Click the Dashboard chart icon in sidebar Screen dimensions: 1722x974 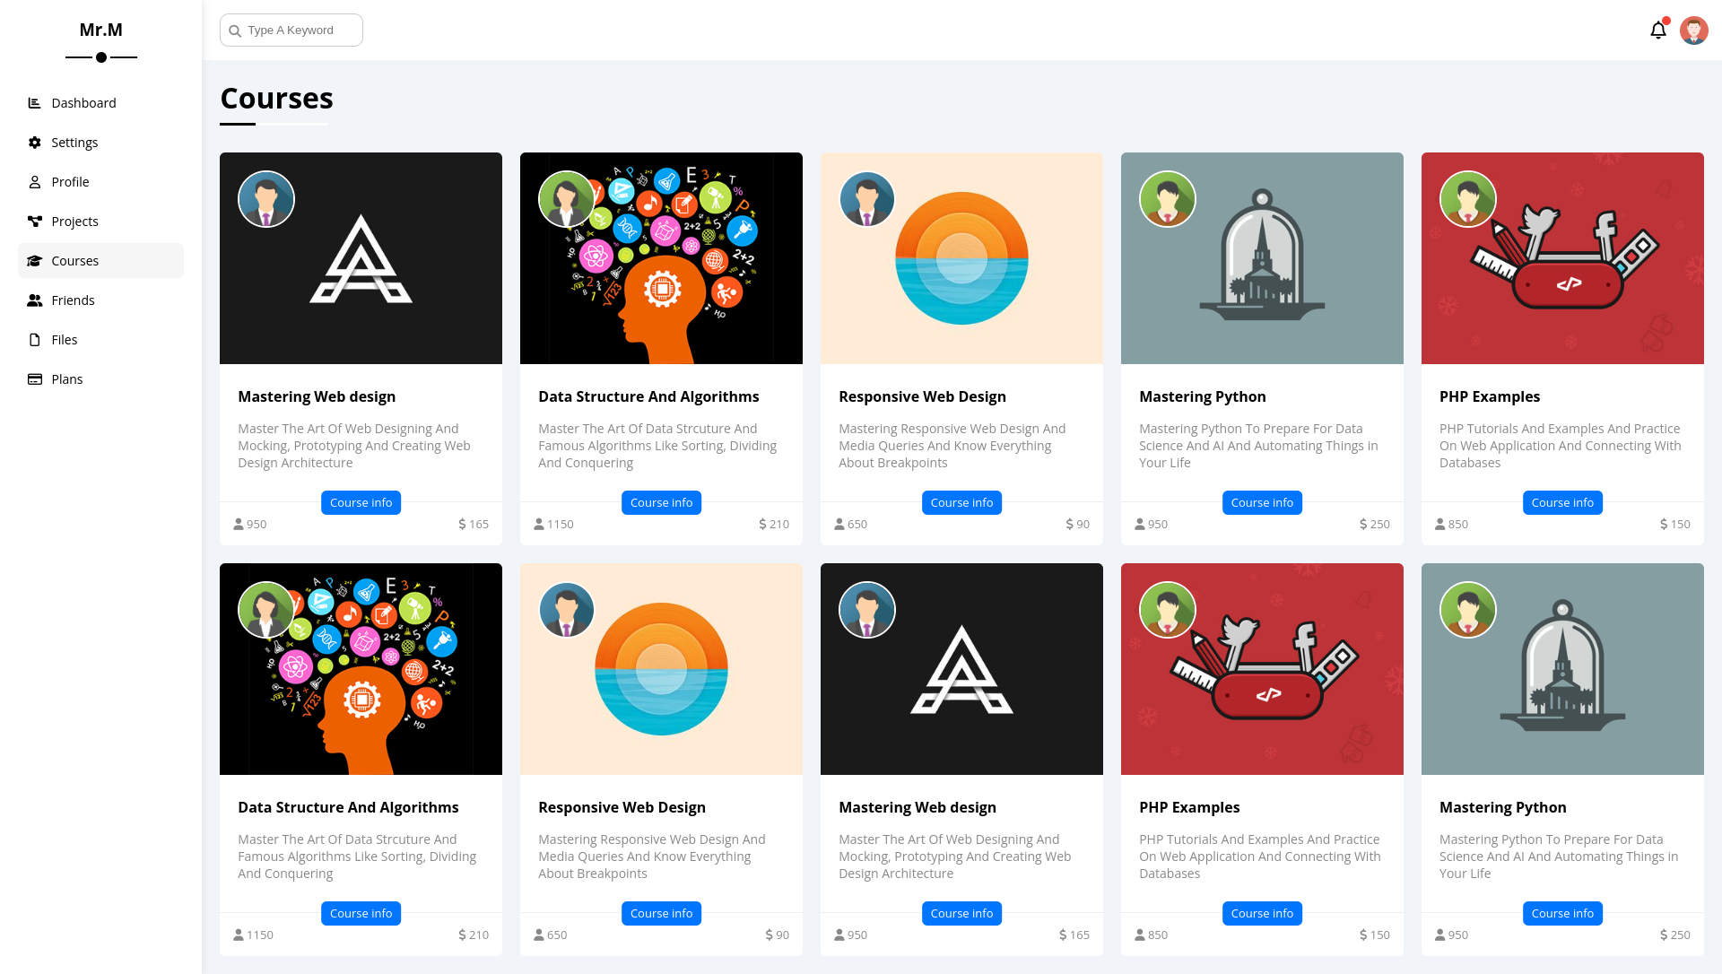[x=34, y=103]
